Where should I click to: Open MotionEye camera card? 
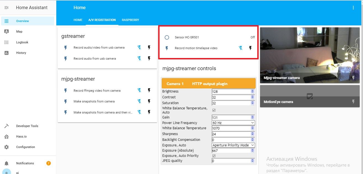310,96
